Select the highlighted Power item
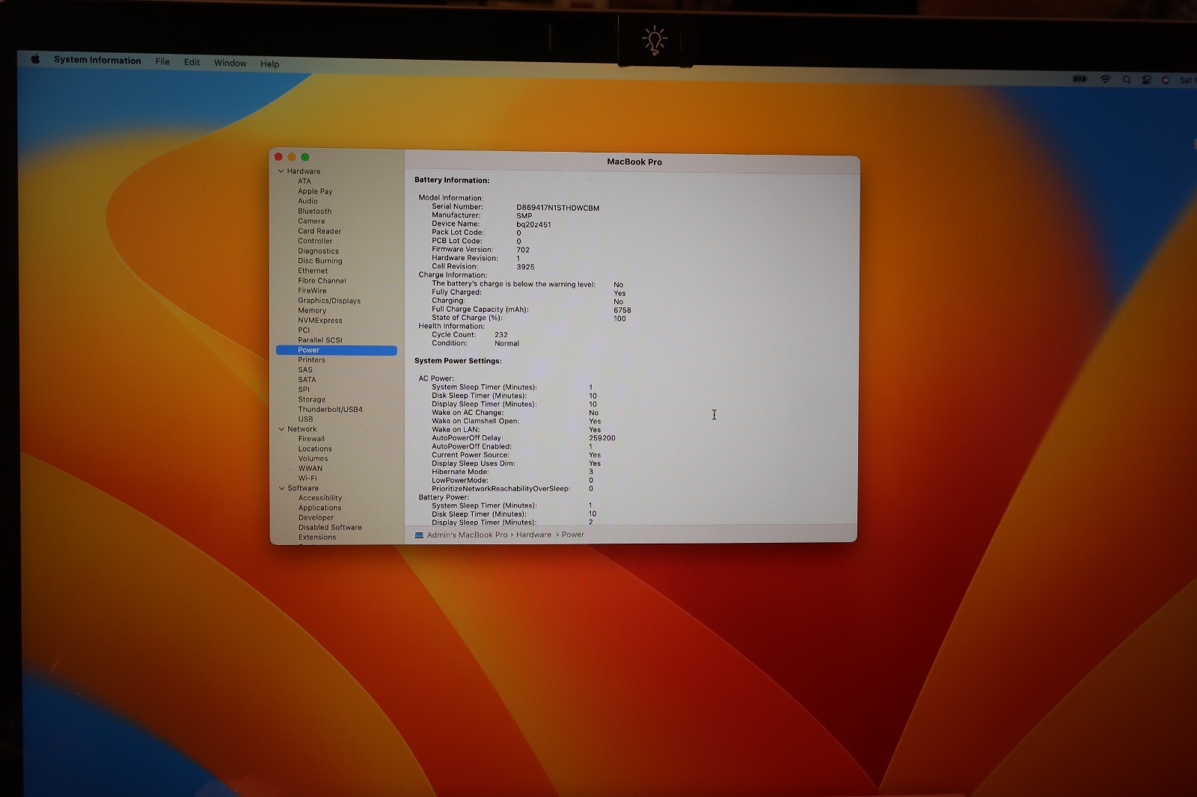This screenshot has height=797, width=1197. (x=337, y=350)
